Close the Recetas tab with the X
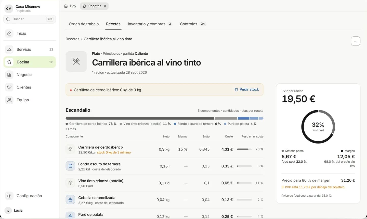 (105, 6)
